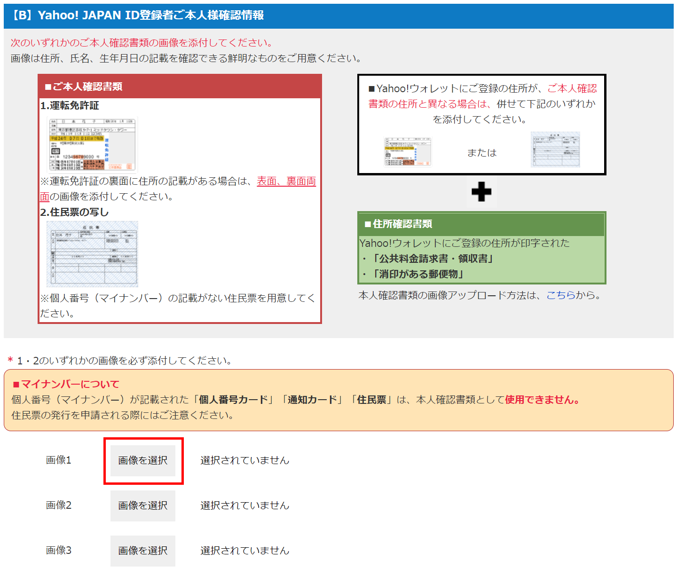
Task: Click 画像を選択 button for 画像1
Action: [x=143, y=460]
